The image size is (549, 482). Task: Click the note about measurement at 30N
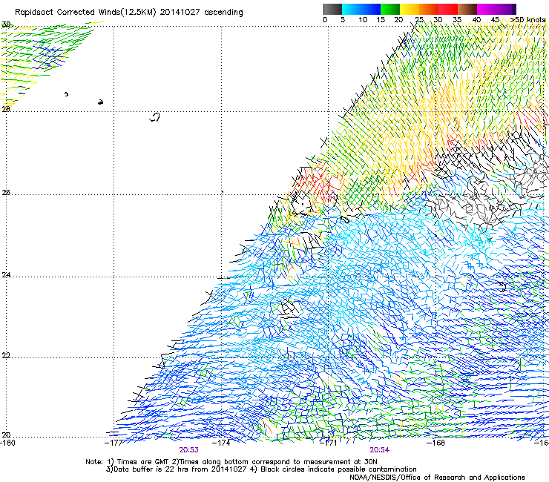coord(274,462)
